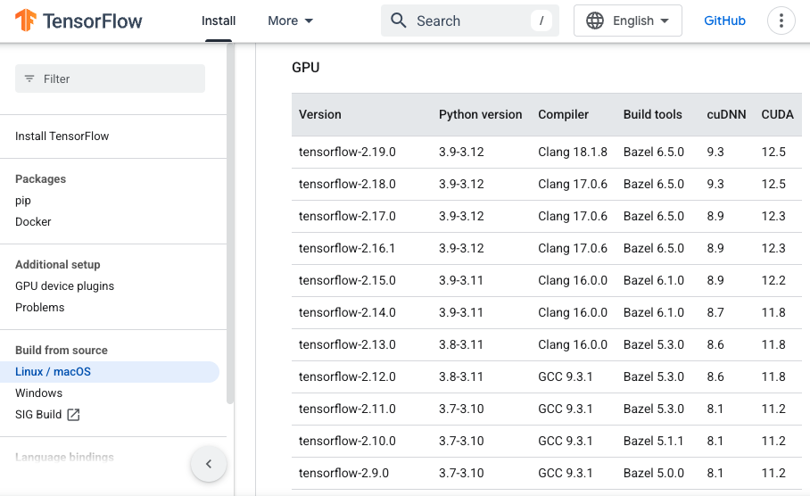Click the sidebar vertical scrollbar

[x=230, y=223]
